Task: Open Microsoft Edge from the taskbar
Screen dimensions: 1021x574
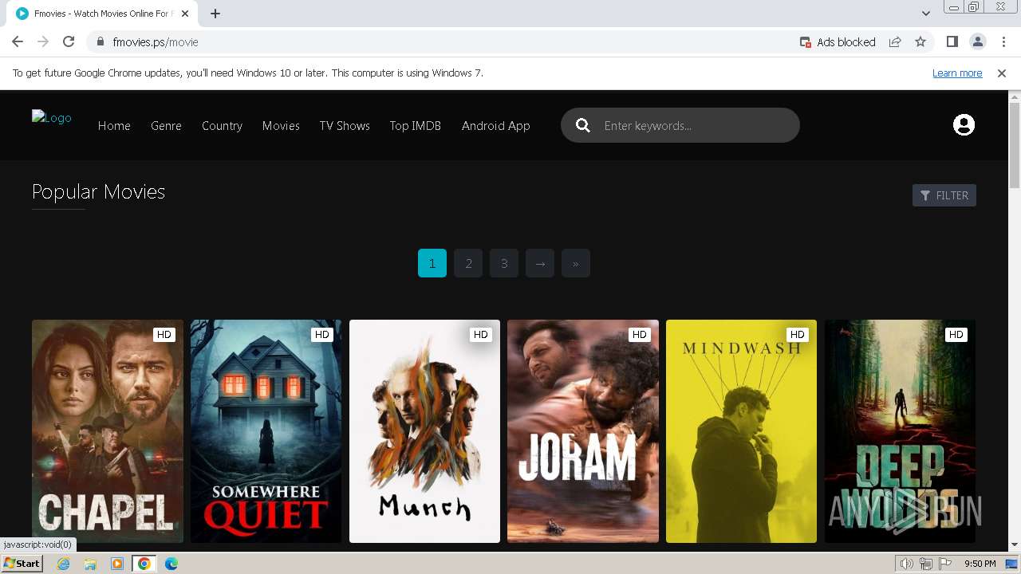Action: (x=171, y=564)
